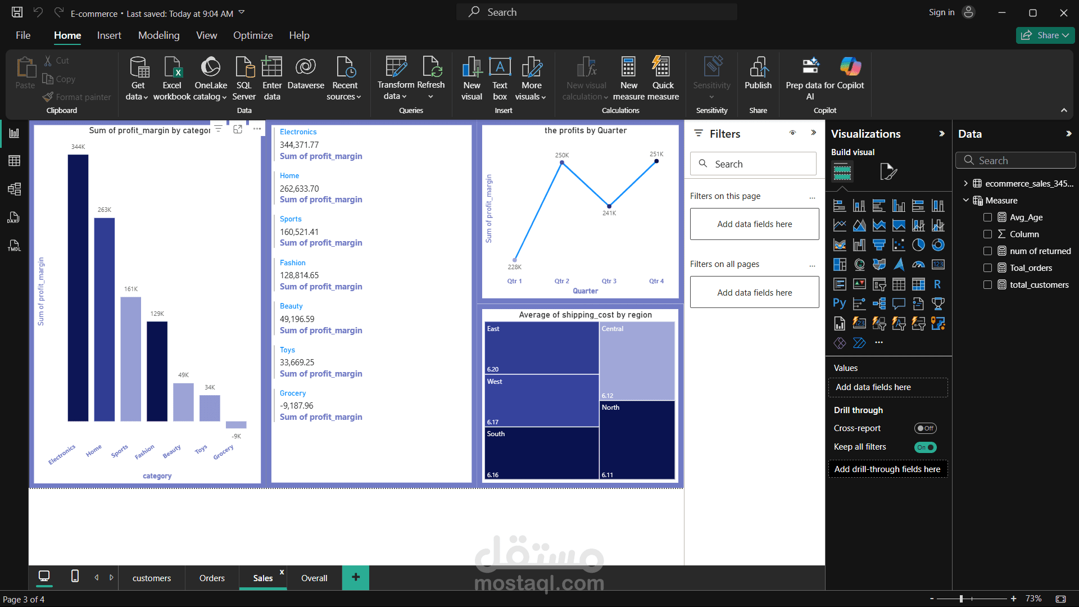Check the Avg_Age measure checkbox
Viewport: 1079px width, 607px height.
(987, 218)
